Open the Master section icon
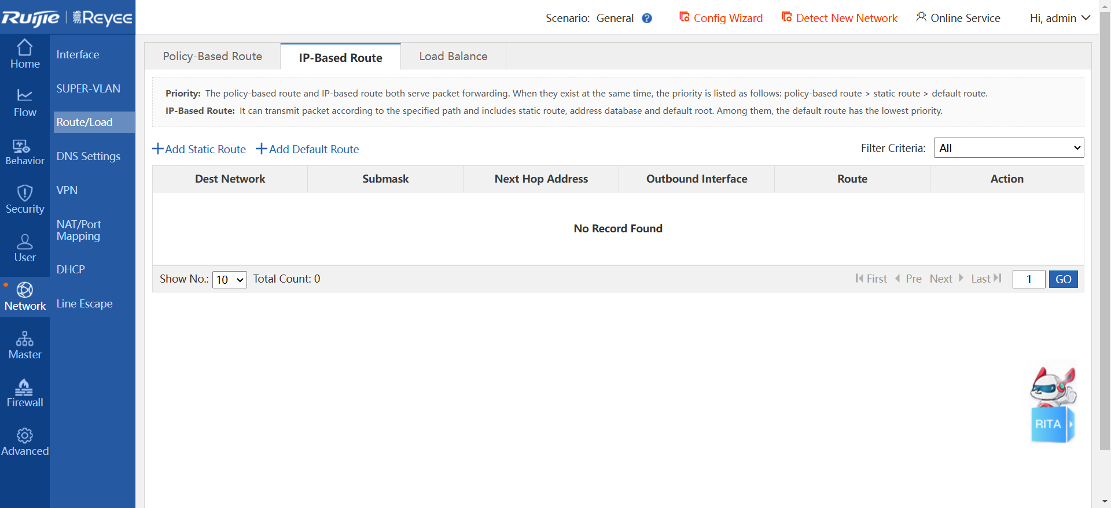This screenshot has width=1111, height=508. (24, 339)
